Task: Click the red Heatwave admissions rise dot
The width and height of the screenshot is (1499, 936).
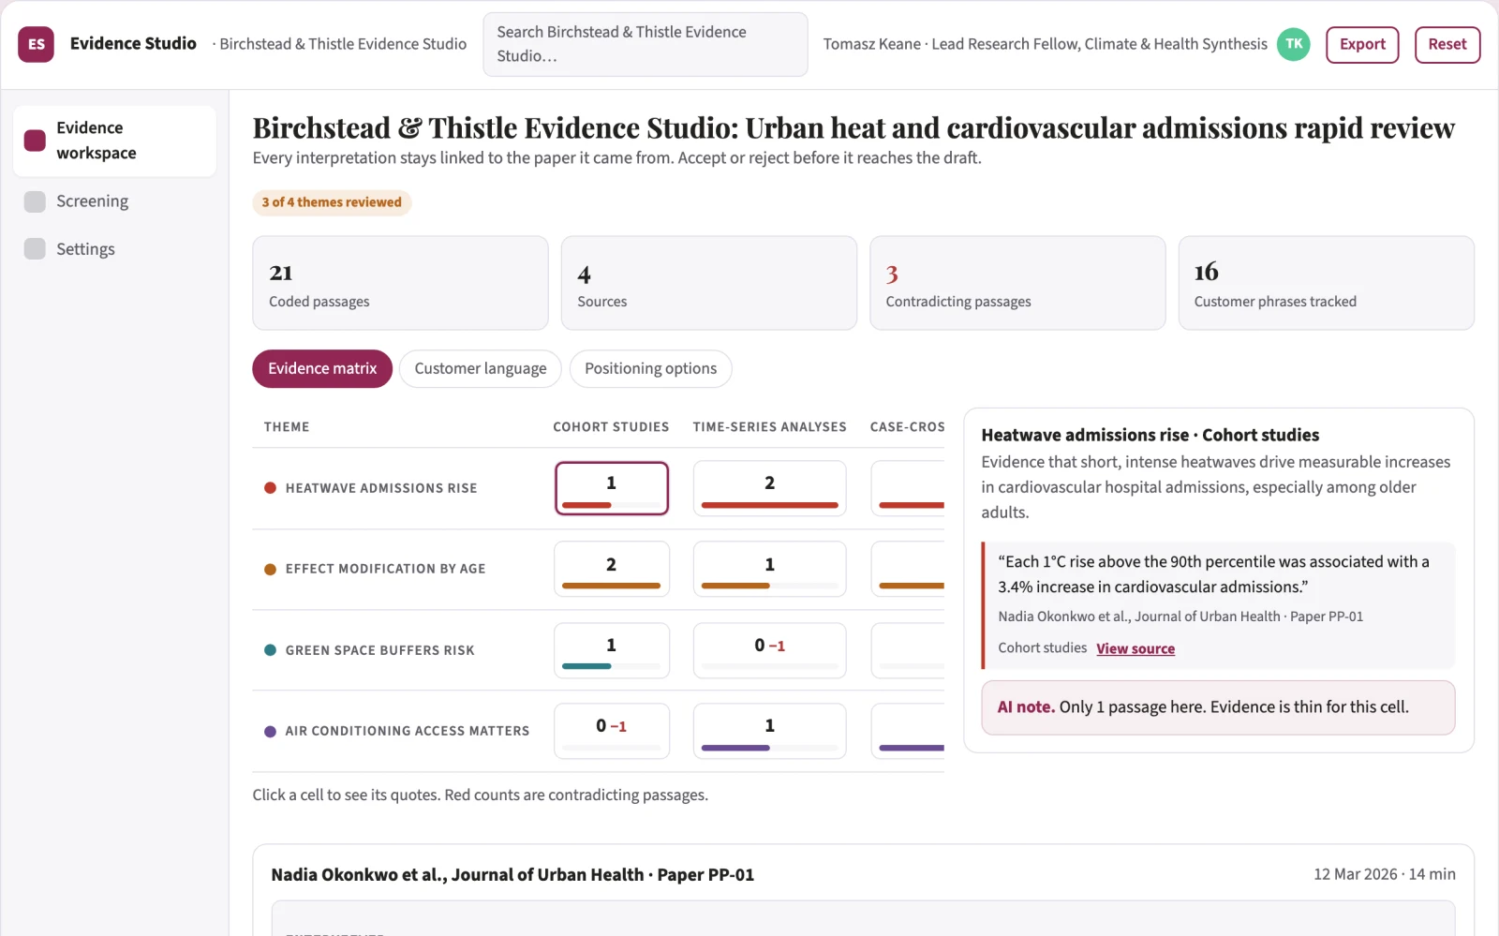Action: [x=270, y=488]
